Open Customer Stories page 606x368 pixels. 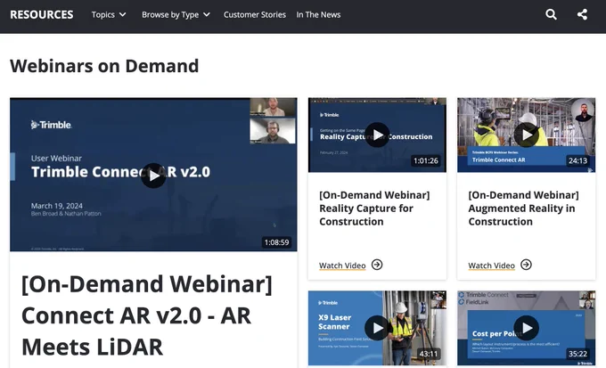(x=255, y=14)
